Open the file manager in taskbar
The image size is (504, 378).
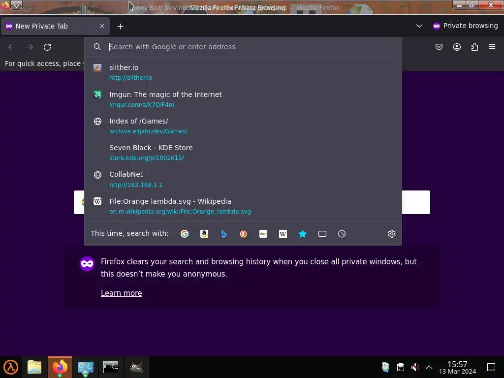coord(34,367)
